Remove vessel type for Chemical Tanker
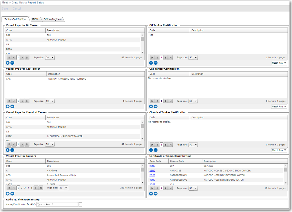 coord(12,150)
